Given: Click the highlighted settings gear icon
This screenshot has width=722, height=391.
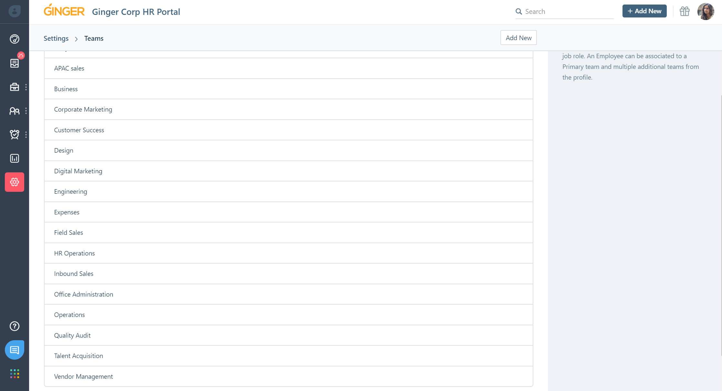Looking at the screenshot, I should tap(15, 182).
